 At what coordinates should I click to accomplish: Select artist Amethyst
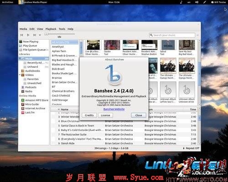tap(58, 47)
